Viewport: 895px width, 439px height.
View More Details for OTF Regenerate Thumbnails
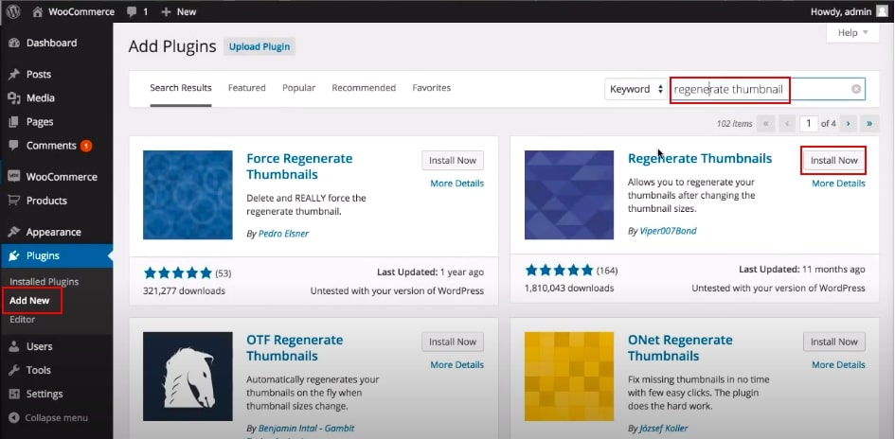pos(457,364)
